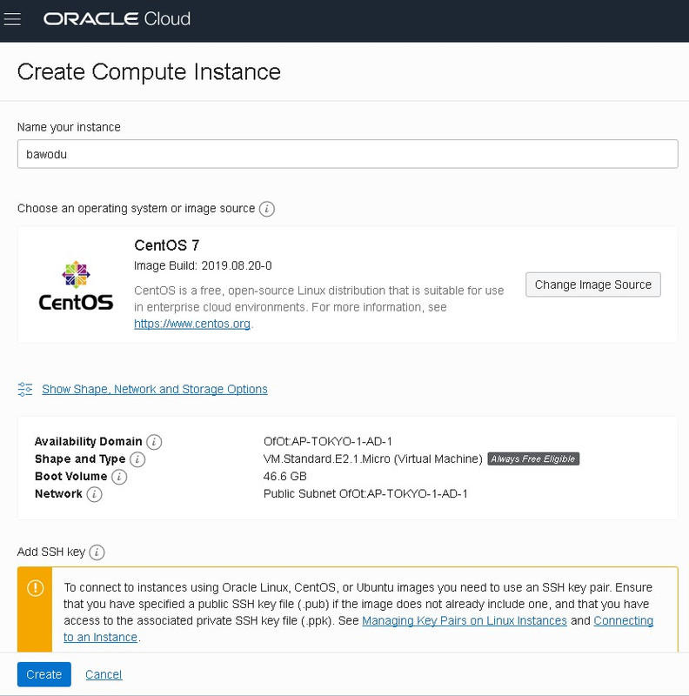Open the https://www.centos.org link

pos(192,324)
